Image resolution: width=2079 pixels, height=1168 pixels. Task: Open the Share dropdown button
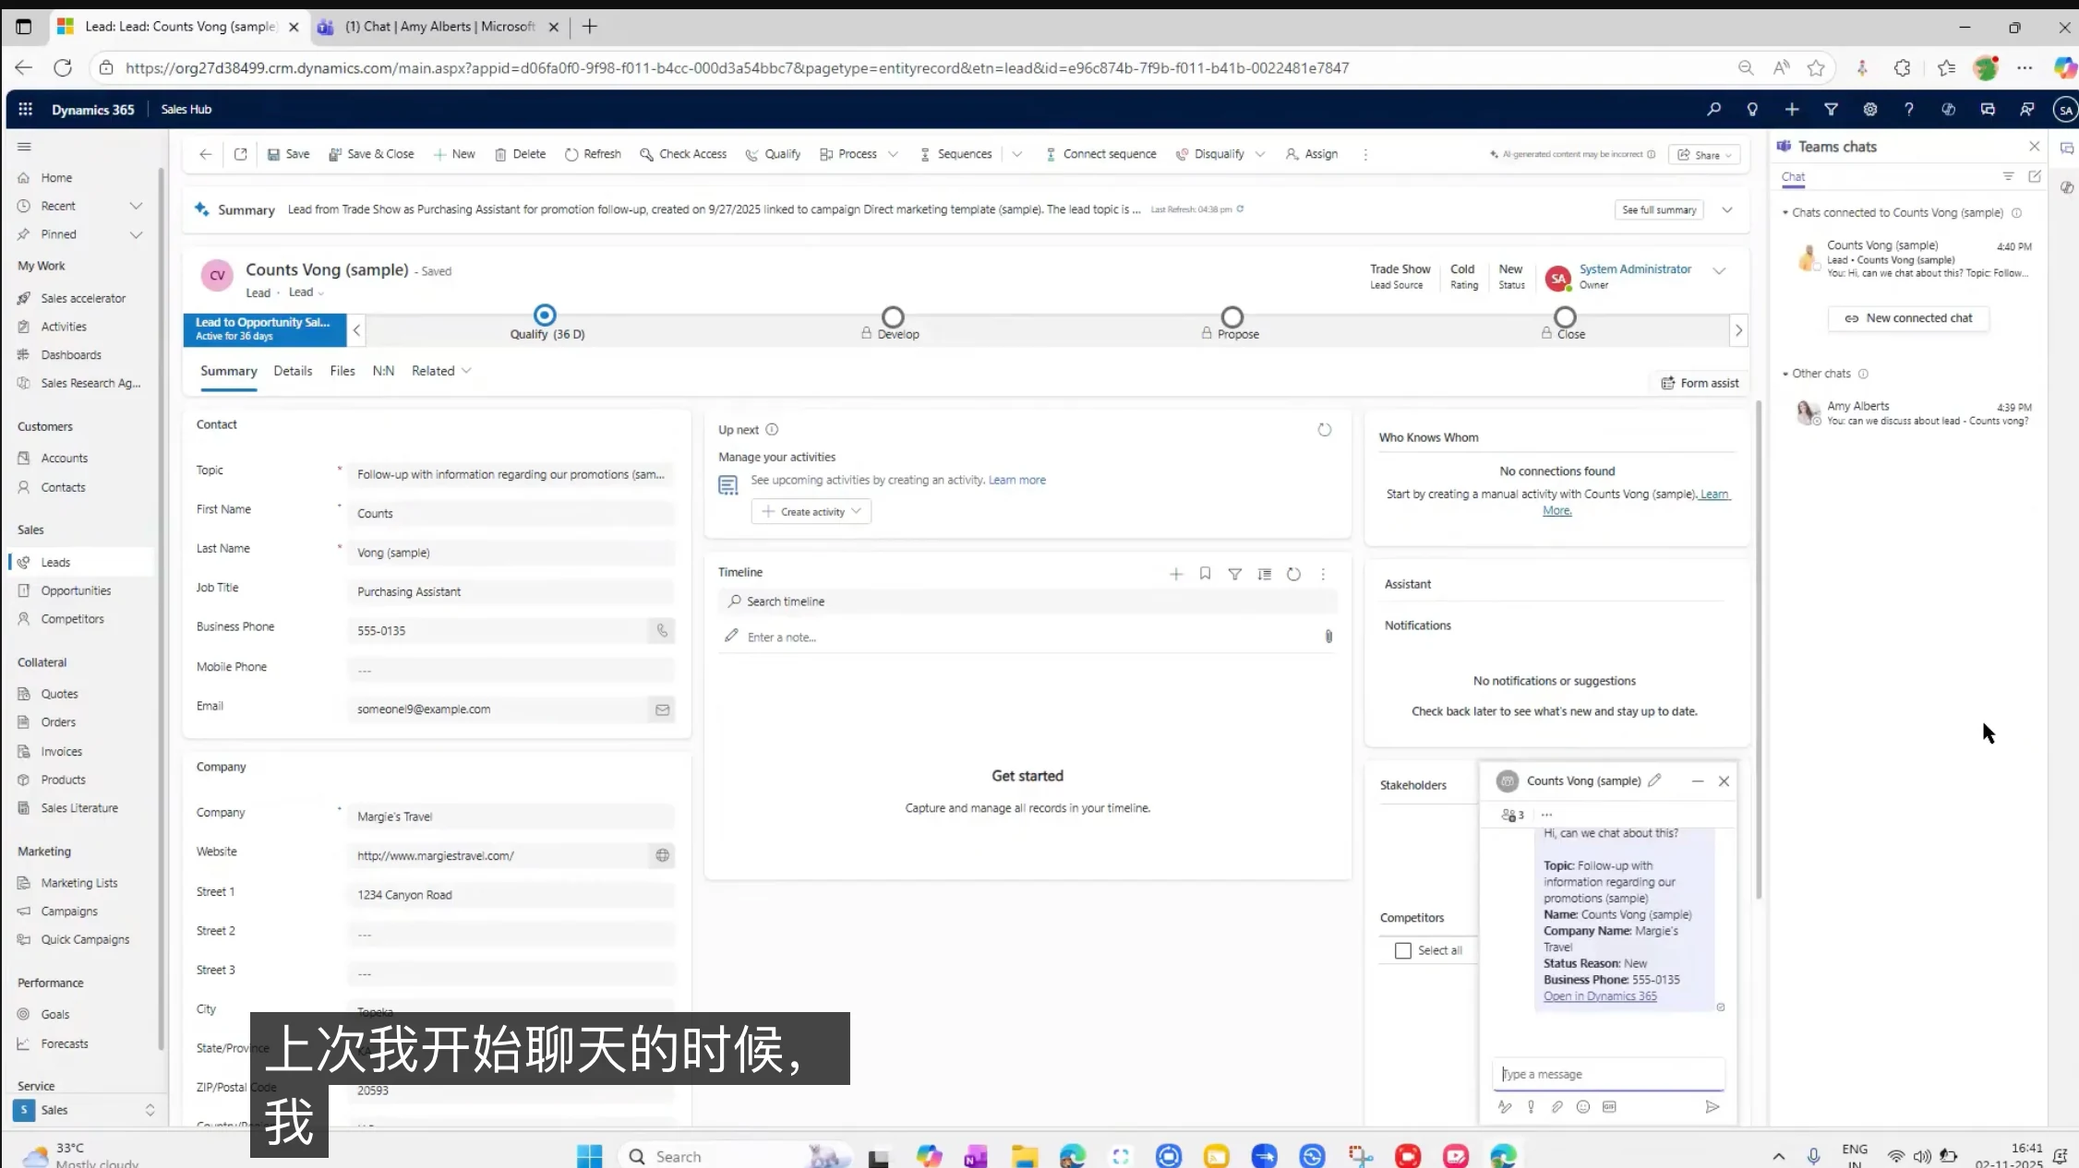coord(1704,155)
